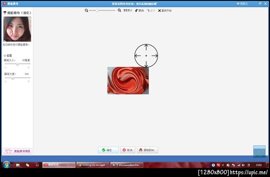Switch to the third taskbar window item
The image size is (270, 177).
(x=127, y=165)
